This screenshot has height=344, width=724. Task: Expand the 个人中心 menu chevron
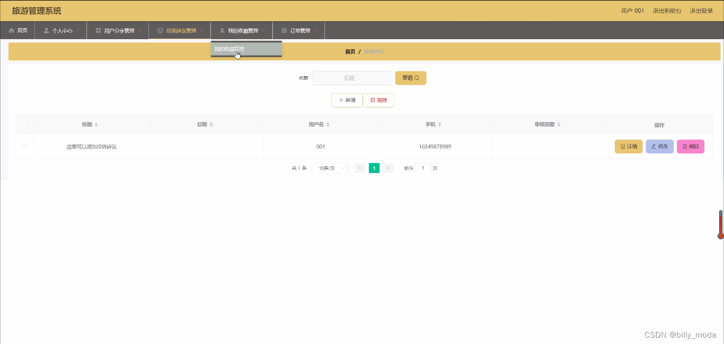pyautogui.click(x=77, y=31)
